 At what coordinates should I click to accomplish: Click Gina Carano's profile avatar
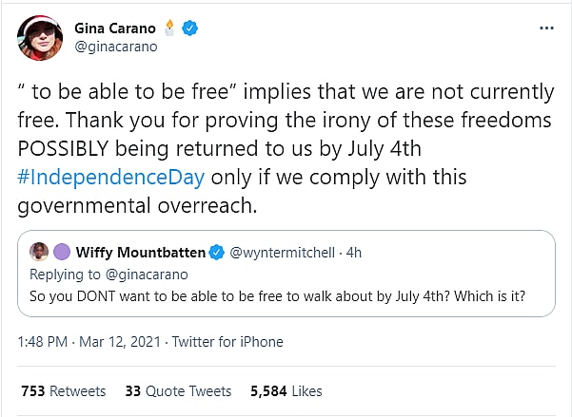(38, 36)
